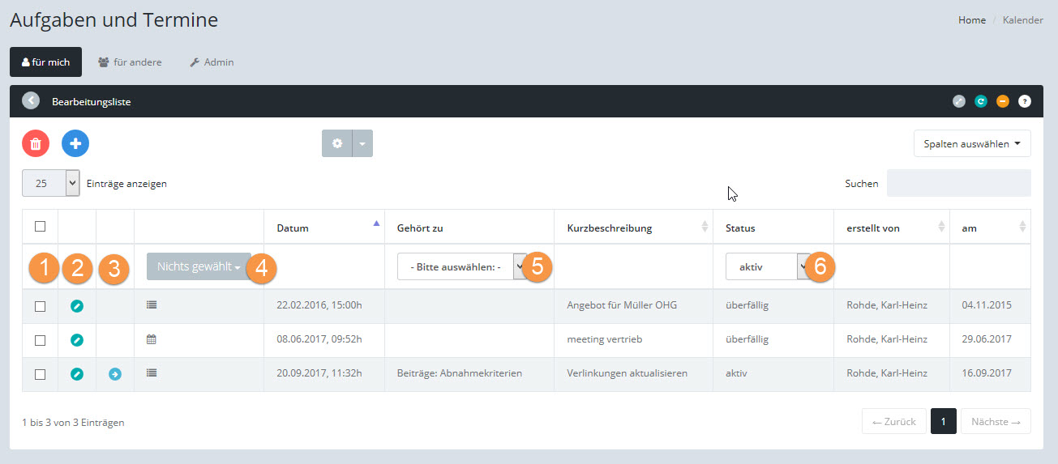
Task: Toggle the select-all checkbox in table header
Action: 40,227
